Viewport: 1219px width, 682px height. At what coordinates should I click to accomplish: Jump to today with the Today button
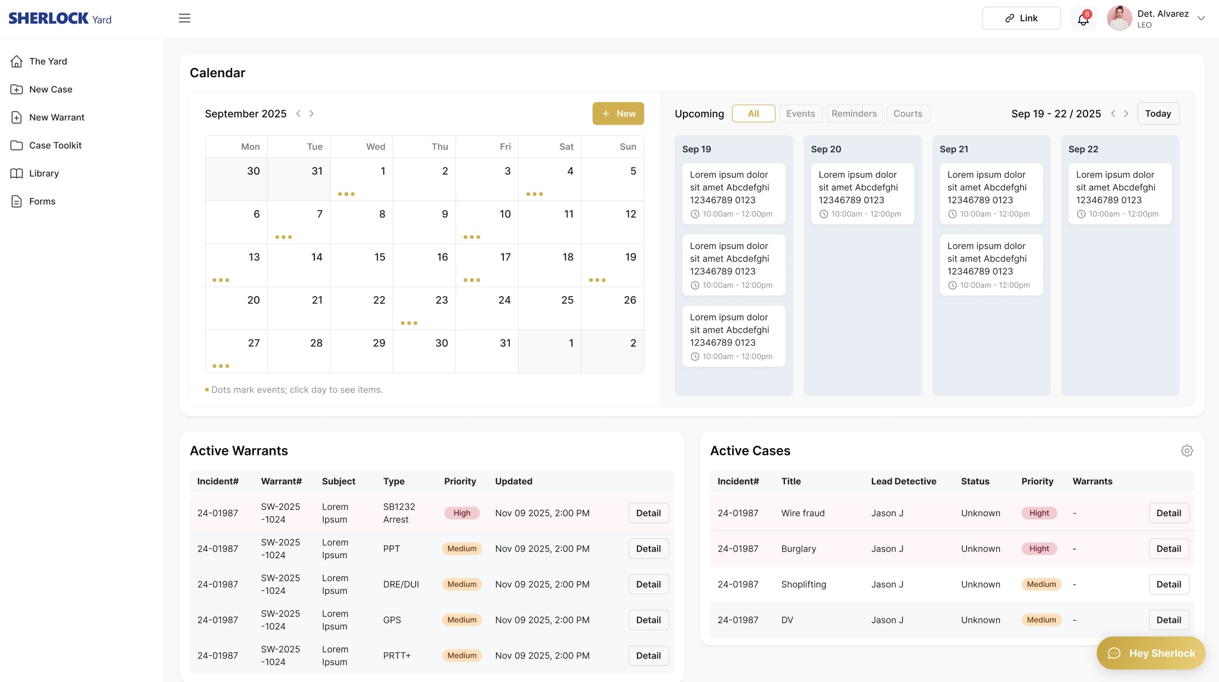(1158, 113)
